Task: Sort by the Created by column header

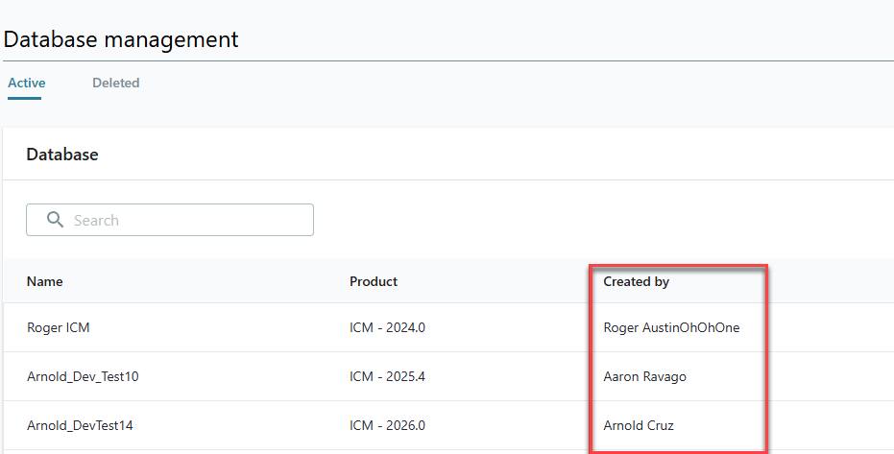Action: coord(637,282)
